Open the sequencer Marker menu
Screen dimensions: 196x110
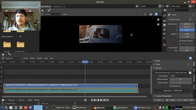(x=40, y=58)
